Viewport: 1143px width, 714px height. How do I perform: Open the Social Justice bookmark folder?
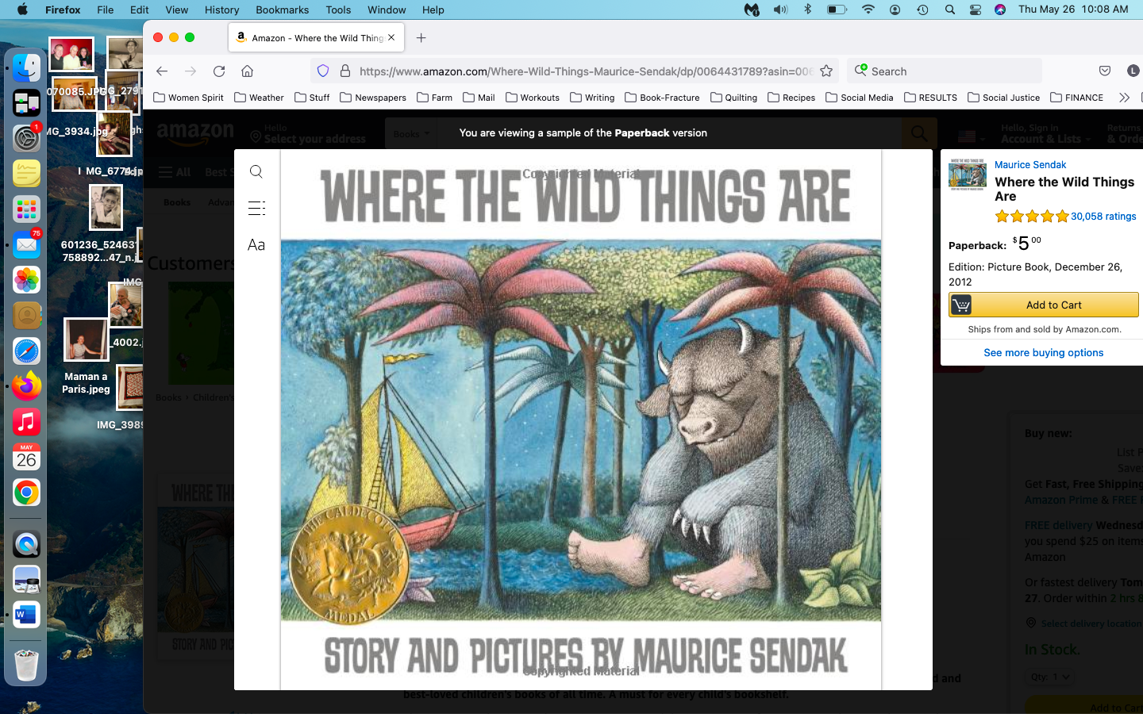1003,98
